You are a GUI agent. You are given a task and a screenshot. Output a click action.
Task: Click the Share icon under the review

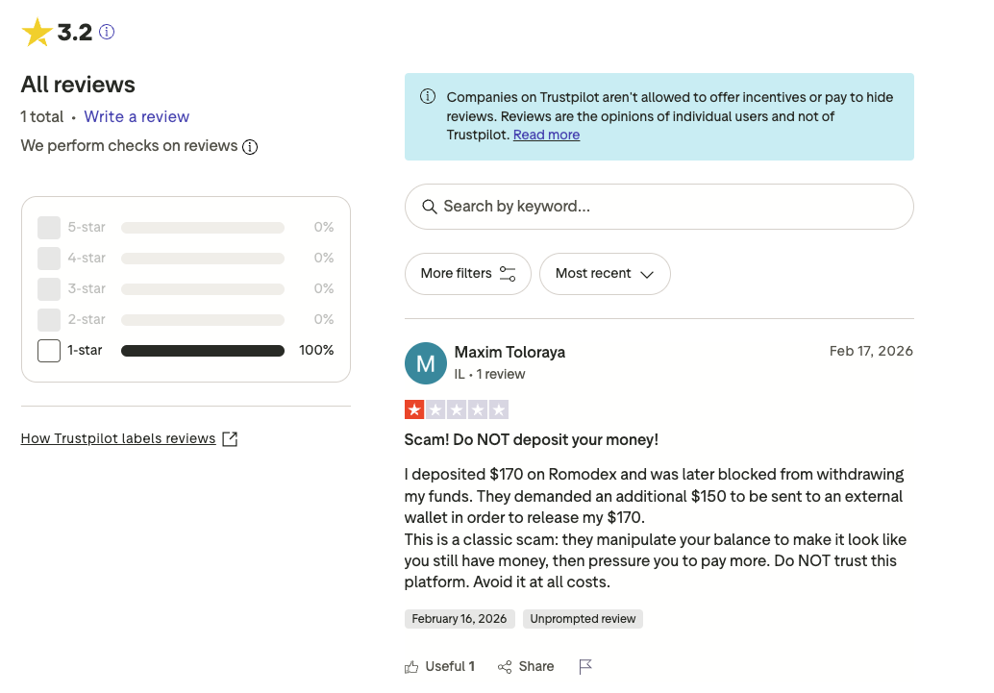(505, 667)
